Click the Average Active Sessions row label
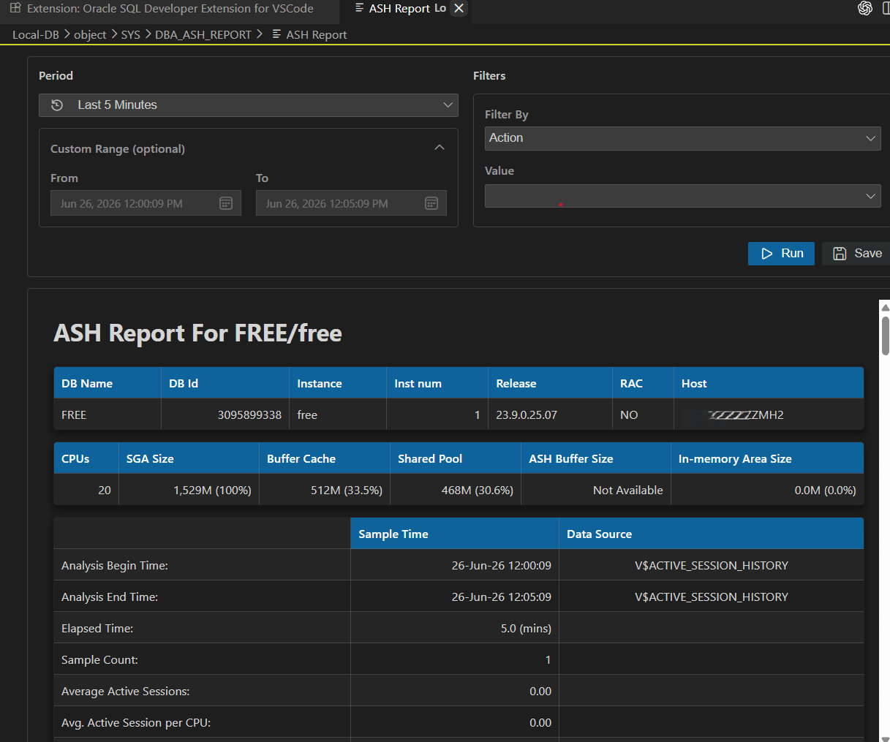This screenshot has width=890, height=742. click(126, 692)
